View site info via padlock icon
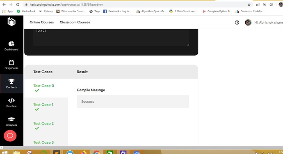 click(x=26, y=5)
